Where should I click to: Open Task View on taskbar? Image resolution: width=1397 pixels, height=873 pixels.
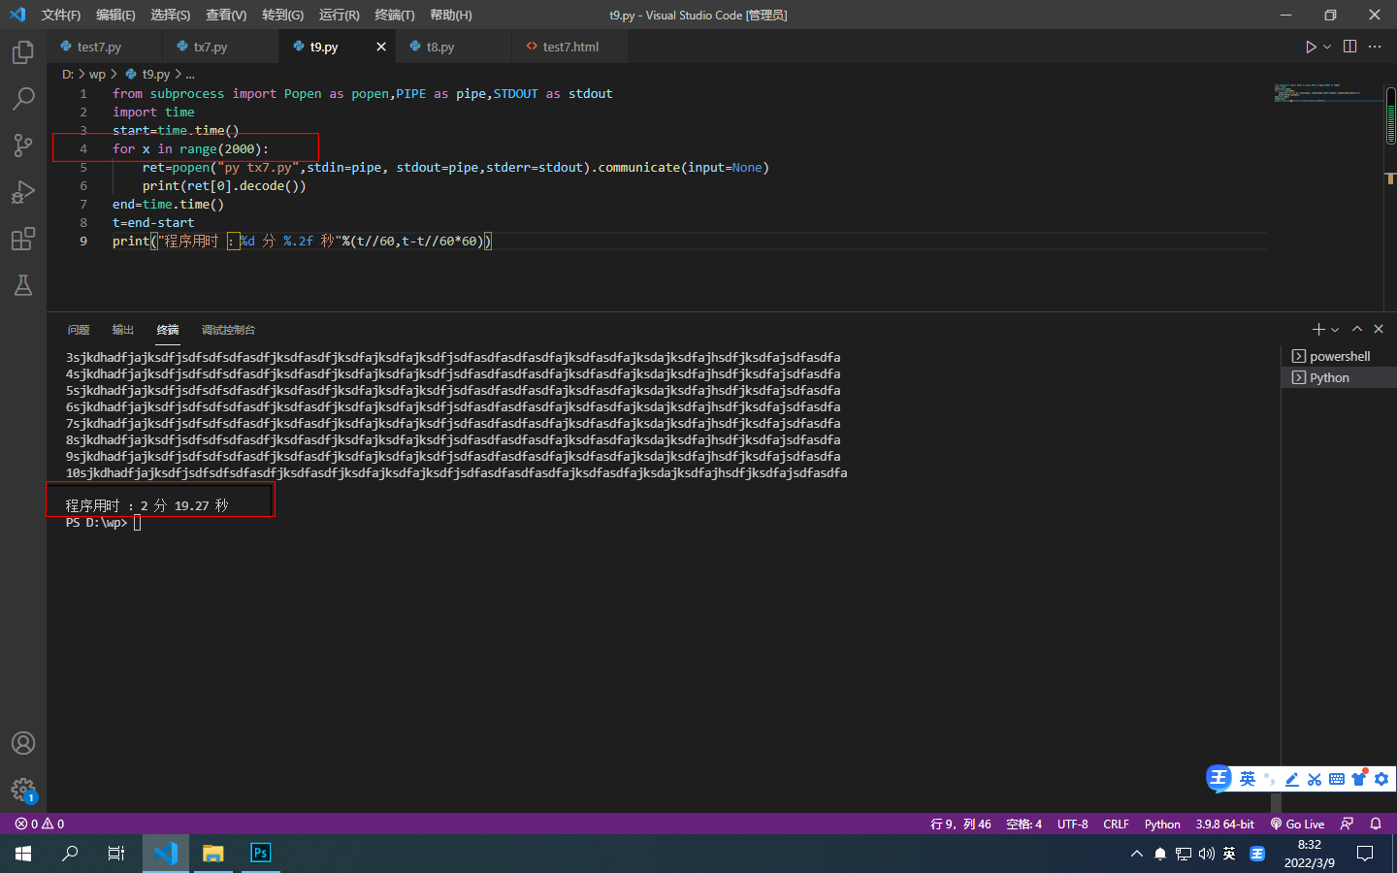point(116,854)
